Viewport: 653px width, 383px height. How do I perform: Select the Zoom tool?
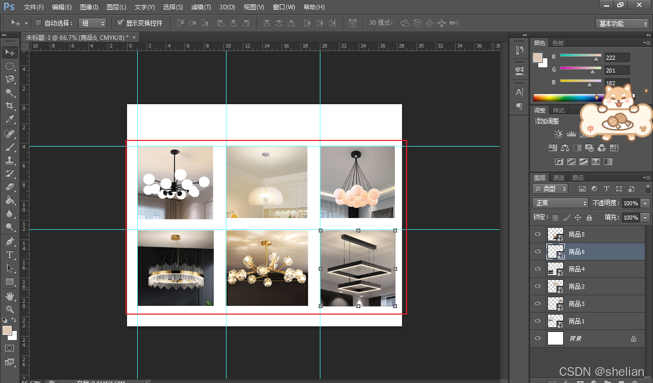click(10, 309)
